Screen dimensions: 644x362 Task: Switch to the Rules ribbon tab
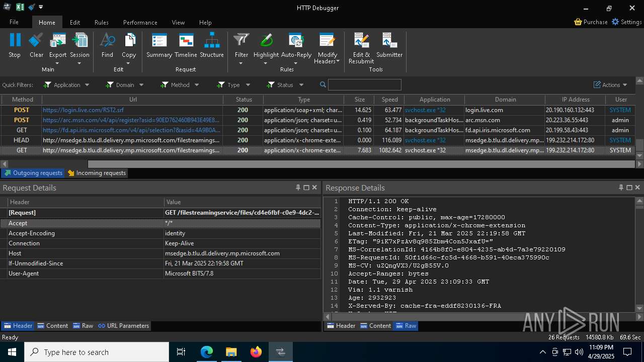[102, 22]
